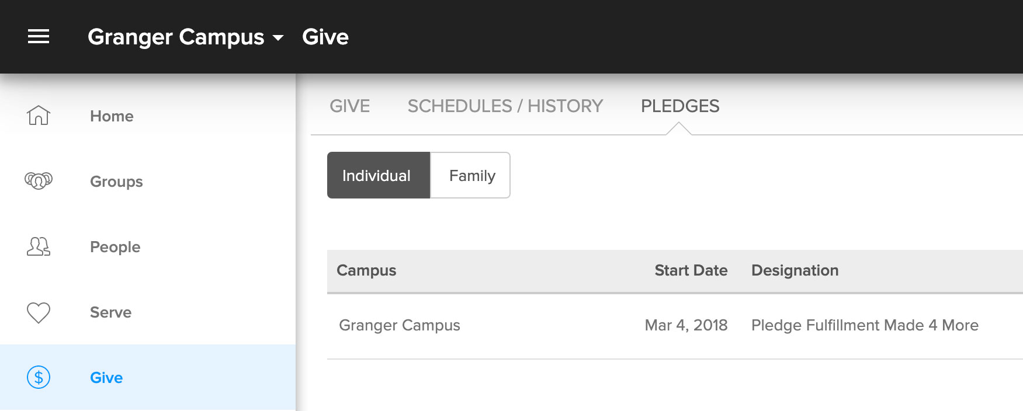Viewport: 1023px width, 411px height.
Task: Sort by Start Date column header
Action: click(x=691, y=270)
